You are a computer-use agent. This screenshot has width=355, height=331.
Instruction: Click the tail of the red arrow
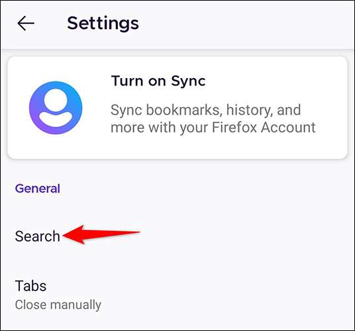coord(134,232)
